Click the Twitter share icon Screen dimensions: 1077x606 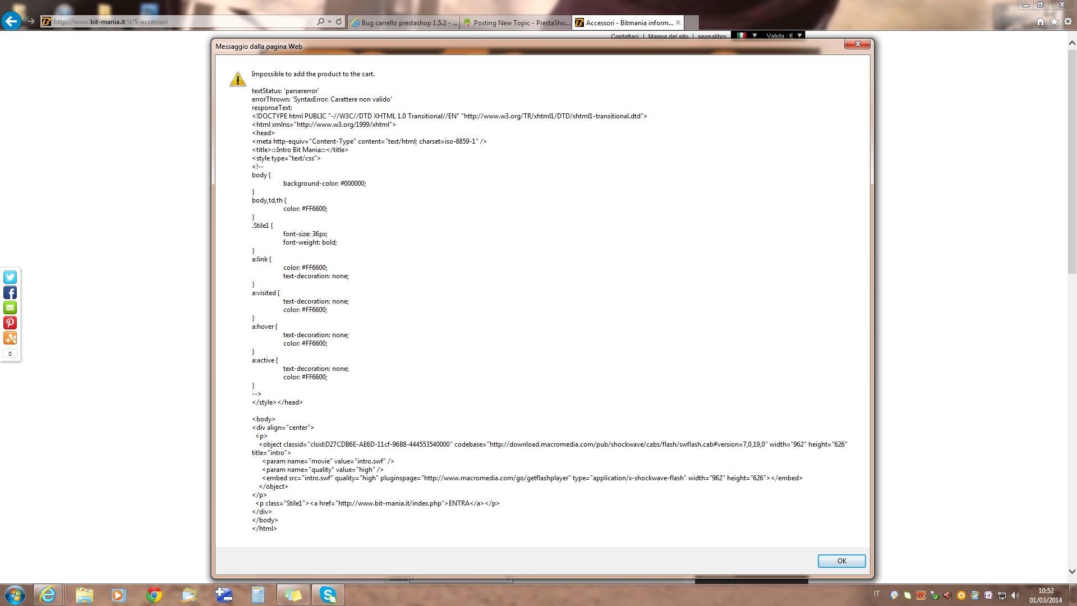coord(10,277)
